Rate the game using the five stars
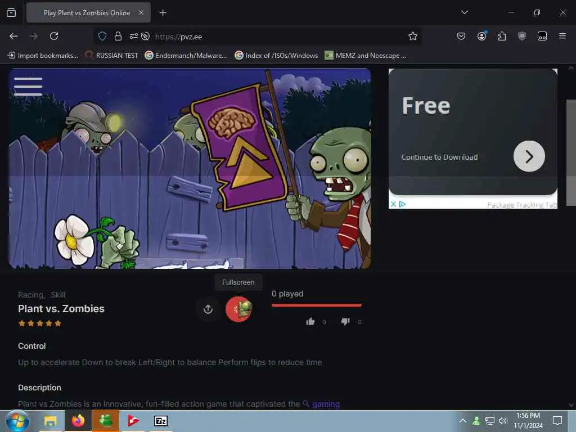 pos(40,323)
